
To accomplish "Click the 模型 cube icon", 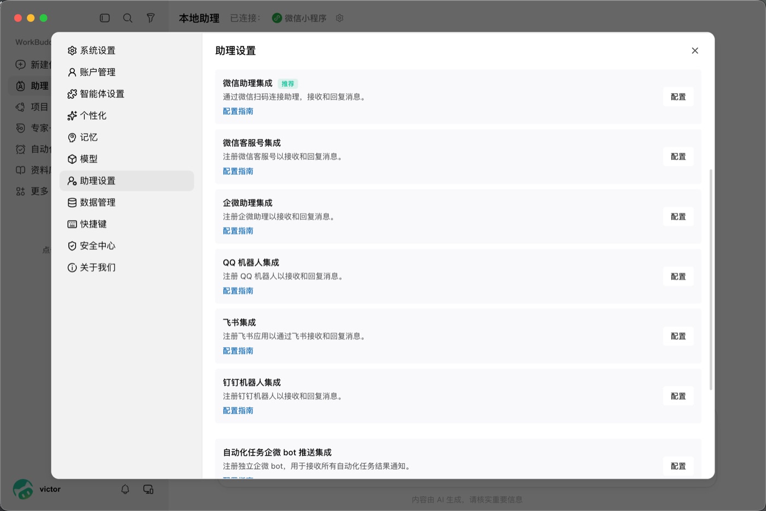I will click(72, 159).
